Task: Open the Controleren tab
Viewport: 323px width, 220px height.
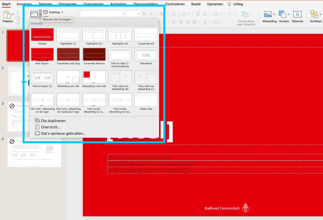Action: (175, 4)
